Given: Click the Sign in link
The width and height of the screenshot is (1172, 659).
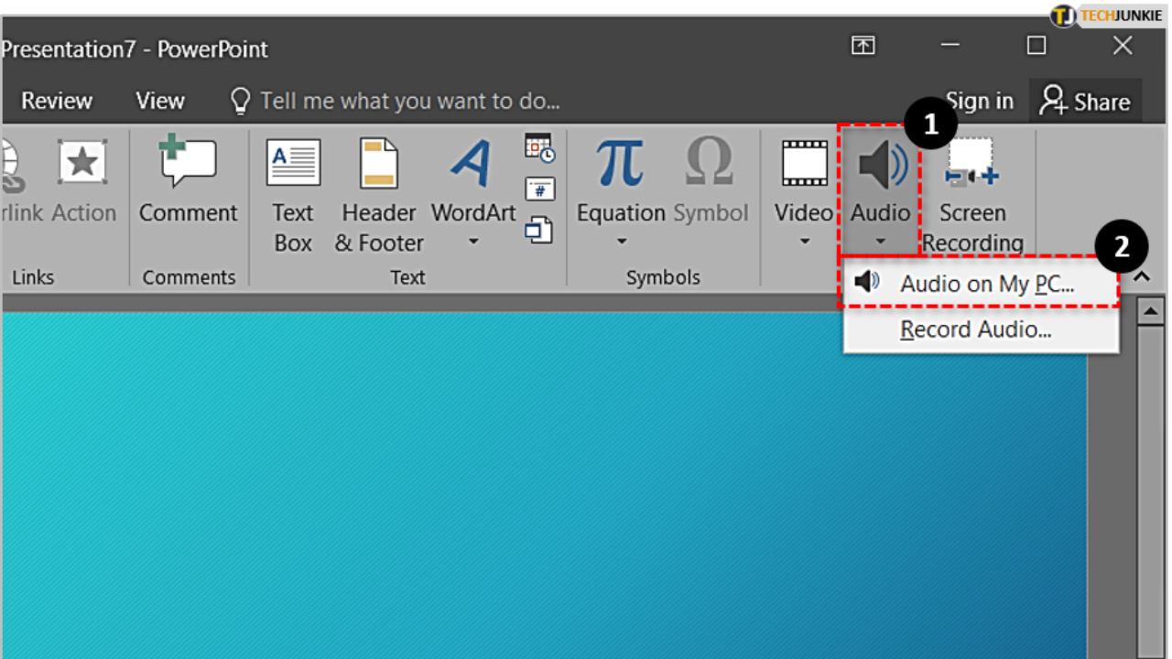Looking at the screenshot, I should pyautogui.click(x=980, y=101).
